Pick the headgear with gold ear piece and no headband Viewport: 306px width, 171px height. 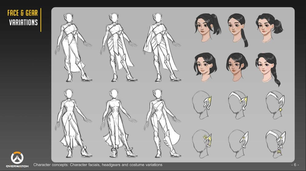coord(202,105)
